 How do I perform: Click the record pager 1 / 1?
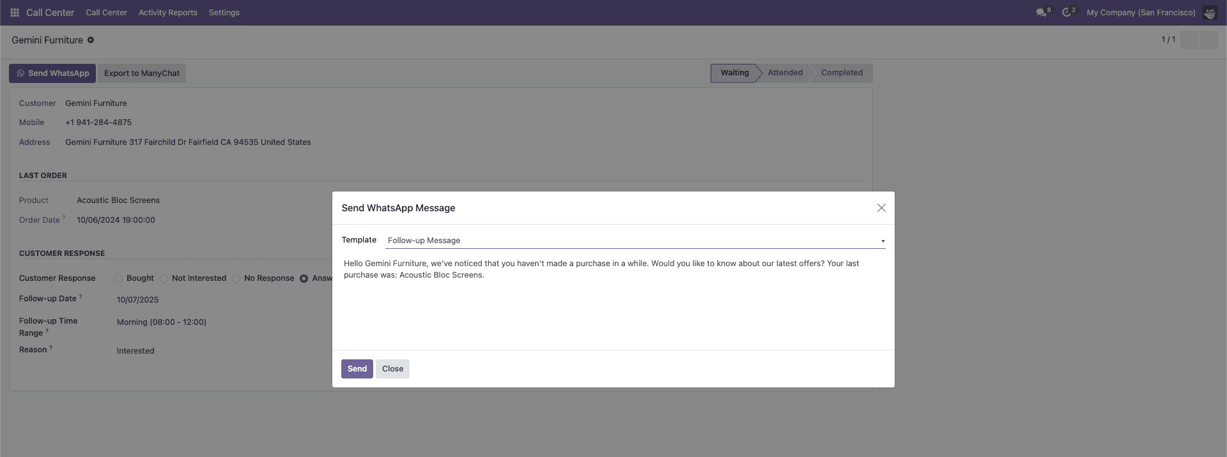pos(1168,40)
